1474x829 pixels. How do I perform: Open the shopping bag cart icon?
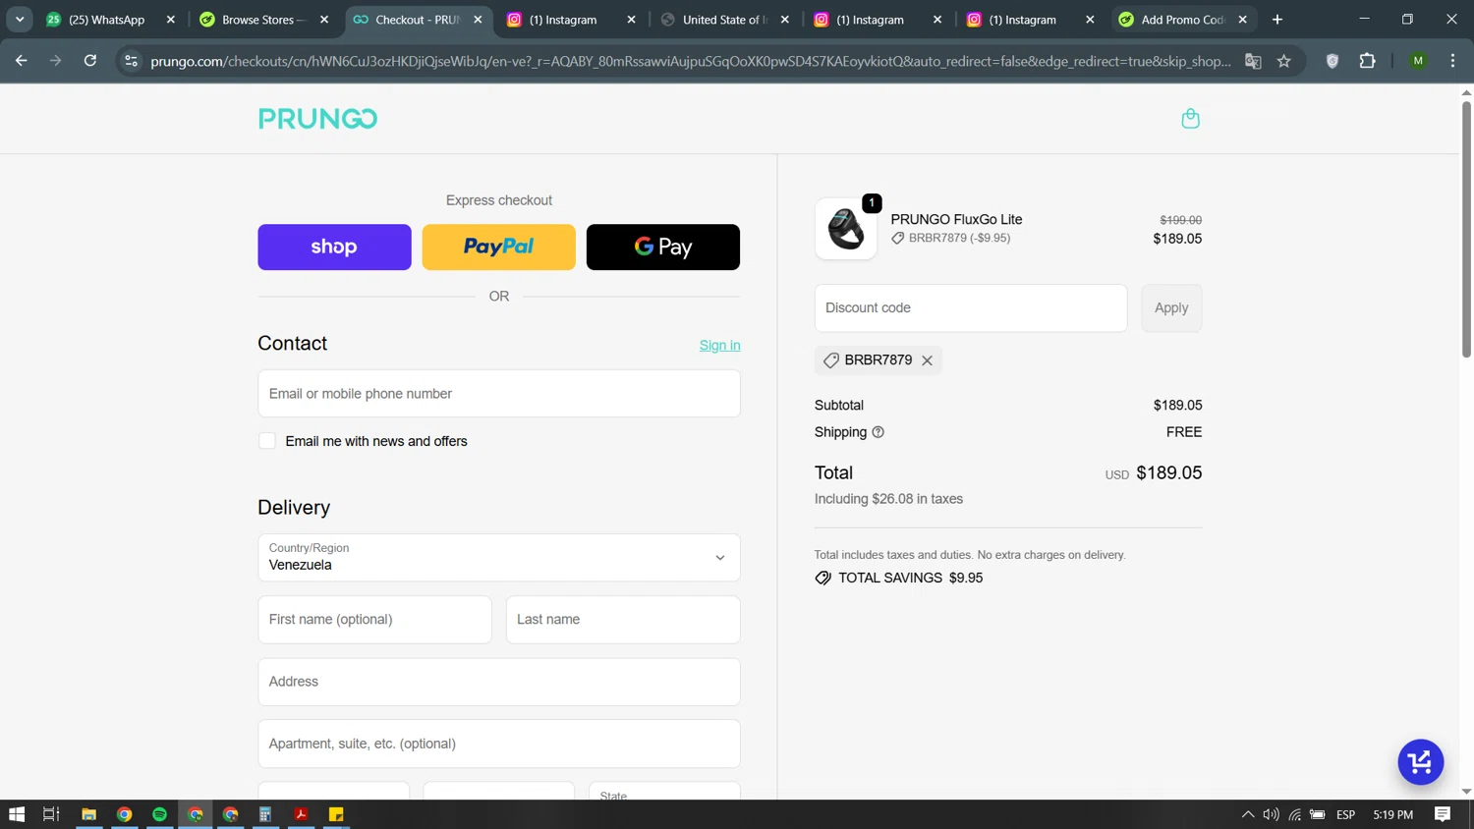coord(1190,119)
